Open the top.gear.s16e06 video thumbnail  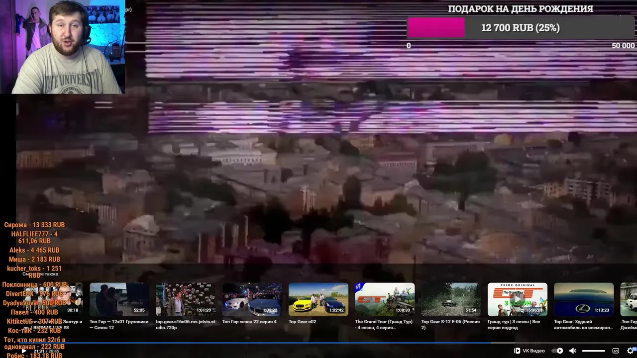point(186,299)
